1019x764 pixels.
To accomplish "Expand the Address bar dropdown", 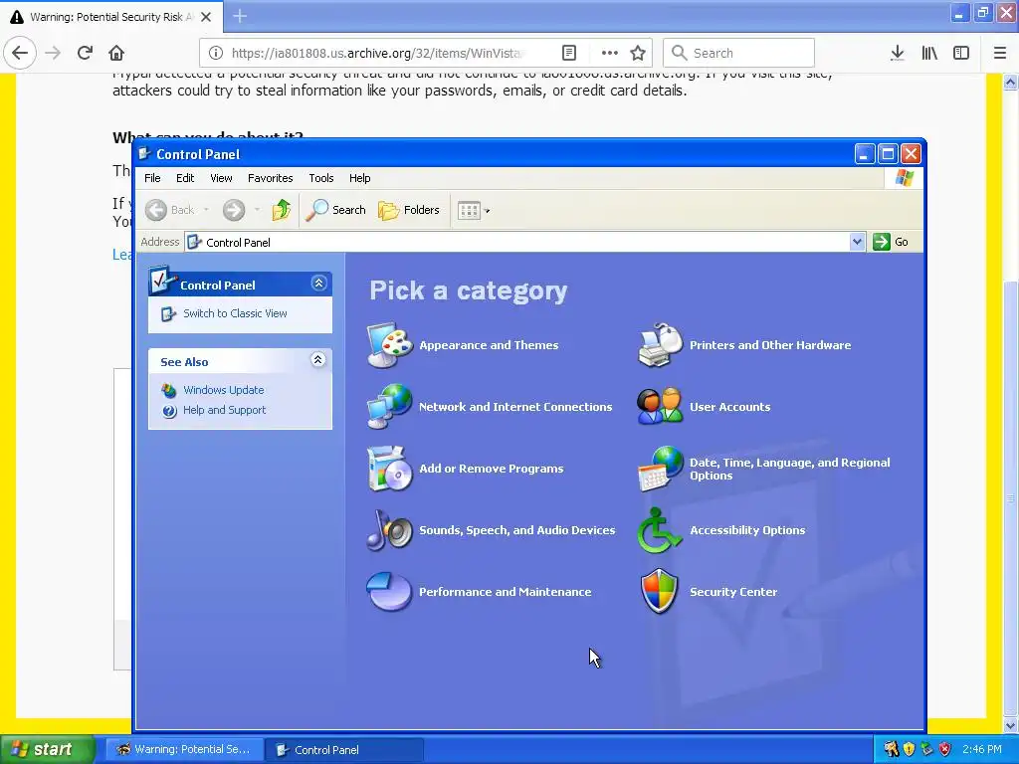I will (857, 242).
